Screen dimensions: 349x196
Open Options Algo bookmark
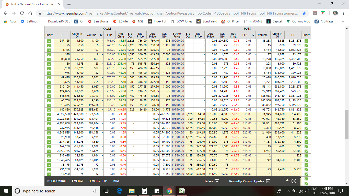[x=298, y=21]
